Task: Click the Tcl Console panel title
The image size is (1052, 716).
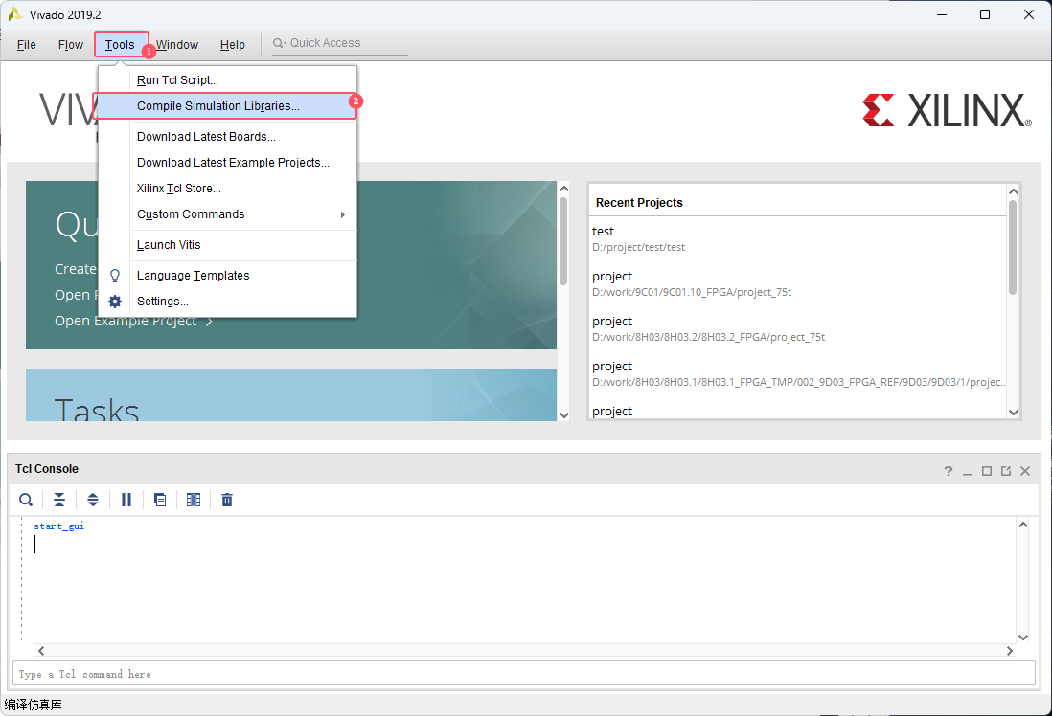Action: tap(47, 469)
